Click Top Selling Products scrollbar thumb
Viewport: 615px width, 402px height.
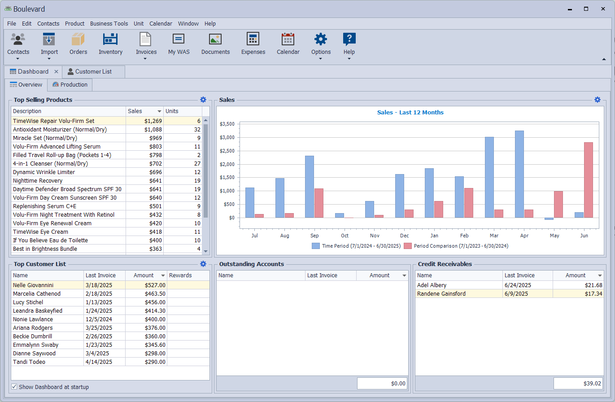pyautogui.click(x=206, y=170)
